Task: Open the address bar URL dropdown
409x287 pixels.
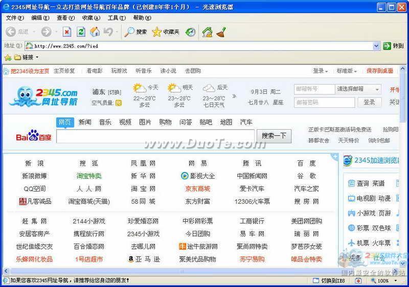Action: 376,46
